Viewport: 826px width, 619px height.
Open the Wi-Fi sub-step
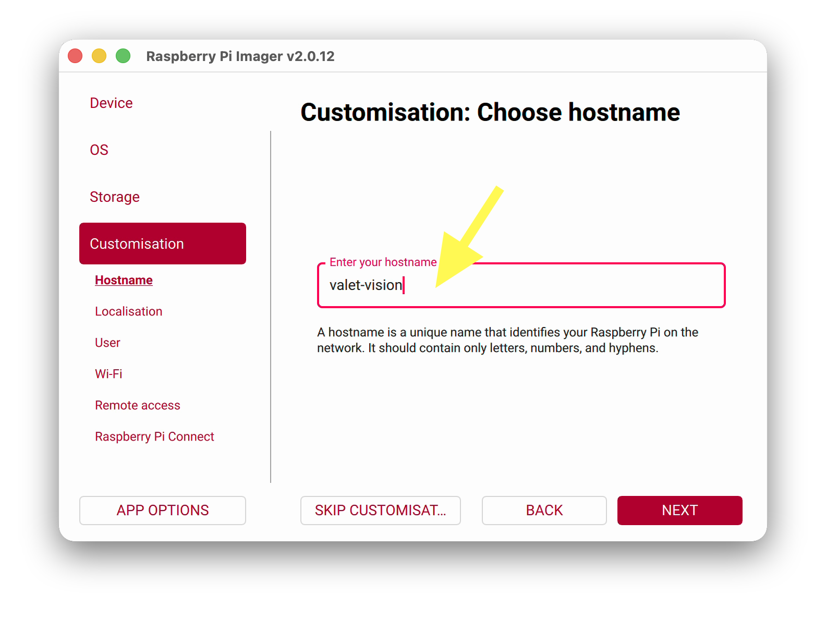click(108, 374)
